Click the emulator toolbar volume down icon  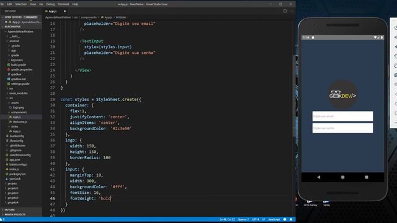click(395, 47)
